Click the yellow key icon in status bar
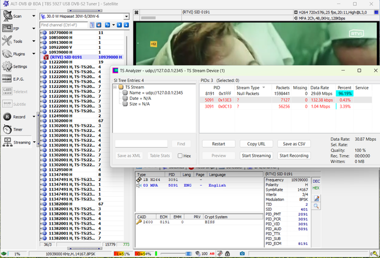The height and width of the screenshot is (258, 380). pyautogui.click(x=376, y=254)
